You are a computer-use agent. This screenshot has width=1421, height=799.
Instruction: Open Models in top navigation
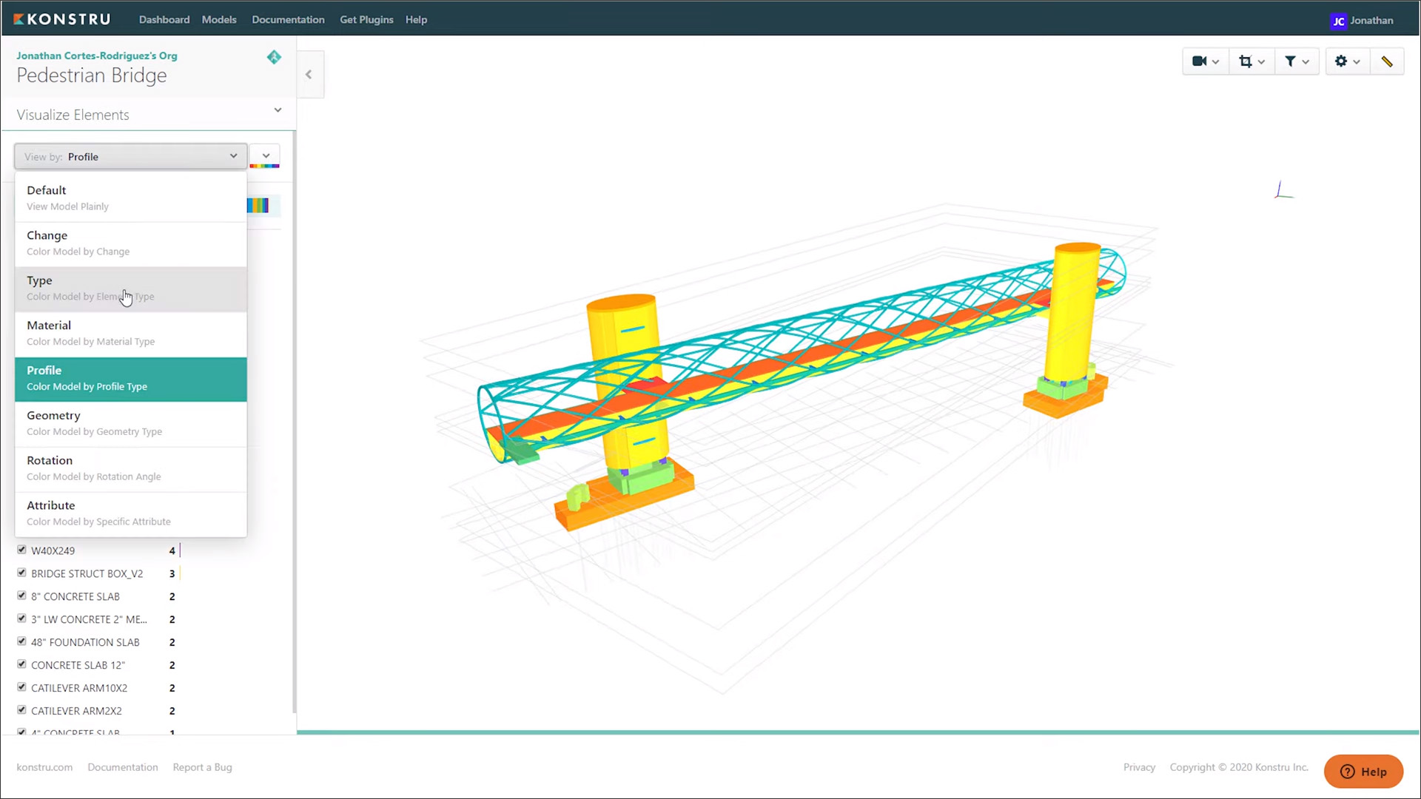point(219,20)
